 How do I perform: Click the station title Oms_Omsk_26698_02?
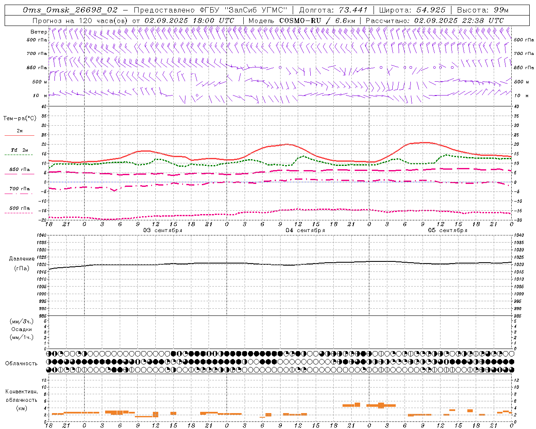pyautogui.click(x=70, y=10)
